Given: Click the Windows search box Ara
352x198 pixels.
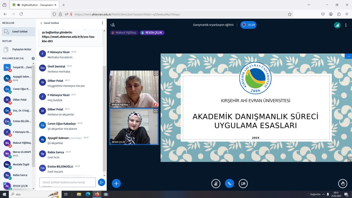Looking at the screenshot, I should (35, 194).
